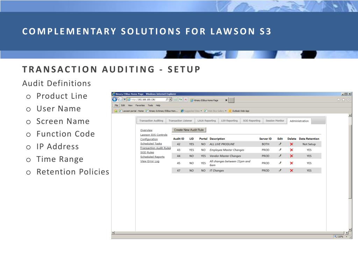Delete audit rule 43 Employee Master Changes
Image resolution: width=358 pixels, height=268 pixels.
point(292,150)
